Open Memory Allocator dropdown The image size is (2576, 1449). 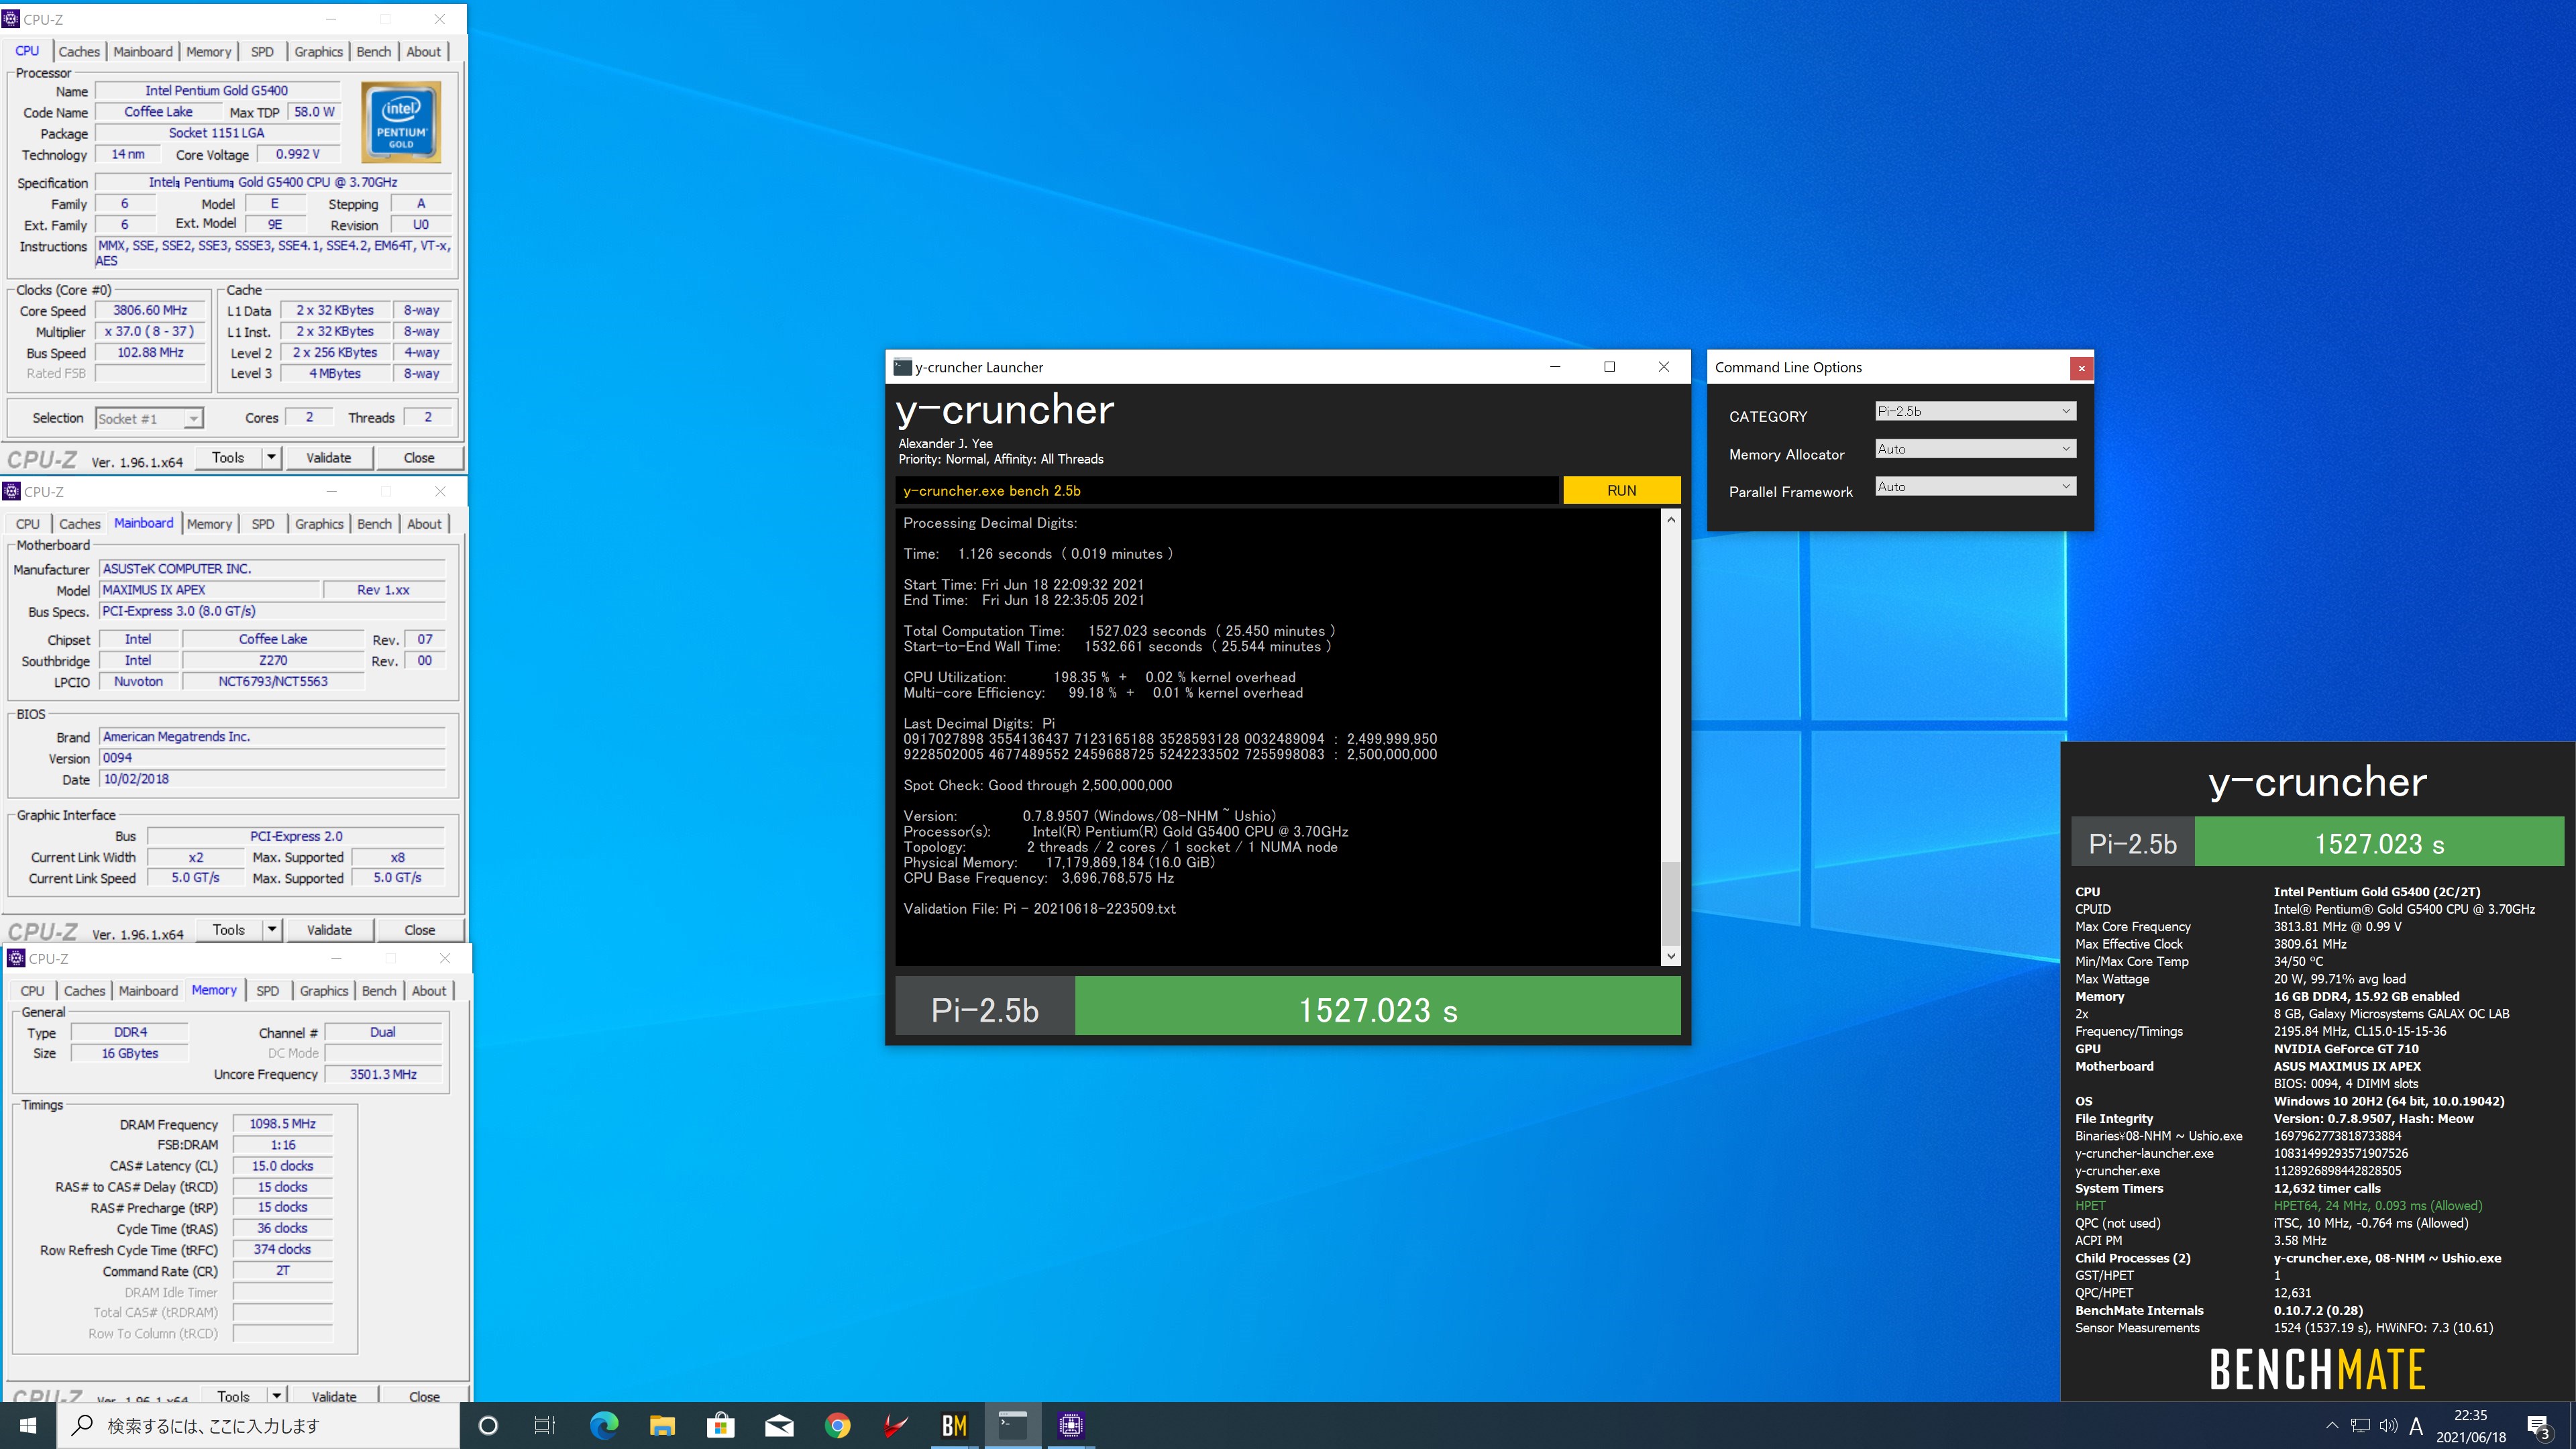tap(1975, 449)
